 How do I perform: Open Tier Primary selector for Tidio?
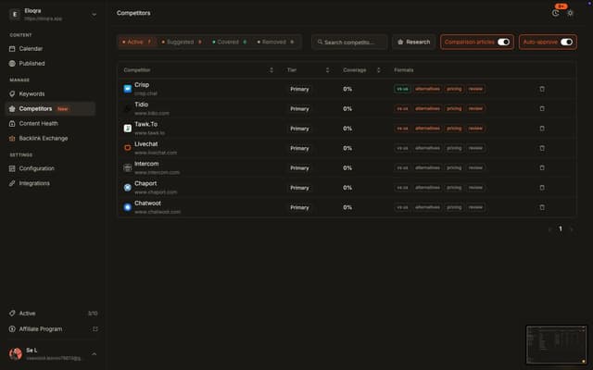point(299,109)
